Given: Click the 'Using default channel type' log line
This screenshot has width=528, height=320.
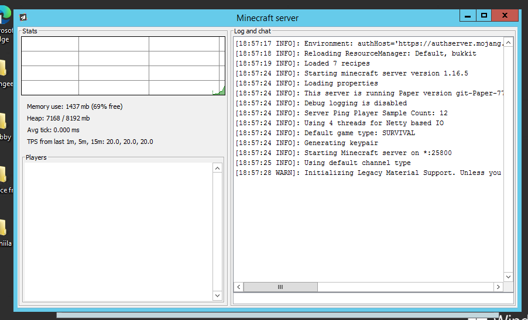Looking at the screenshot, I should coord(323,163).
